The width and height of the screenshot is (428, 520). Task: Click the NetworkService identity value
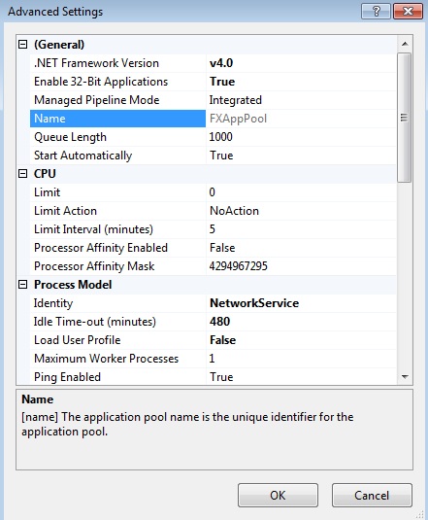(x=254, y=303)
